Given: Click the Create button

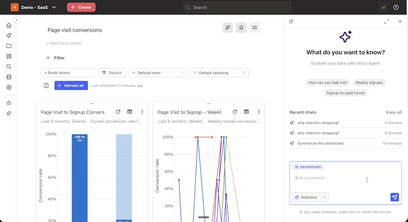Looking at the screenshot, I should click(x=81, y=7).
